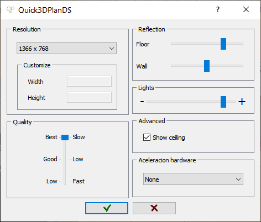Click the Height label in Customize group
Image resolution: width=261 pixels, height=222 pixels.
(x=36, y=98)
